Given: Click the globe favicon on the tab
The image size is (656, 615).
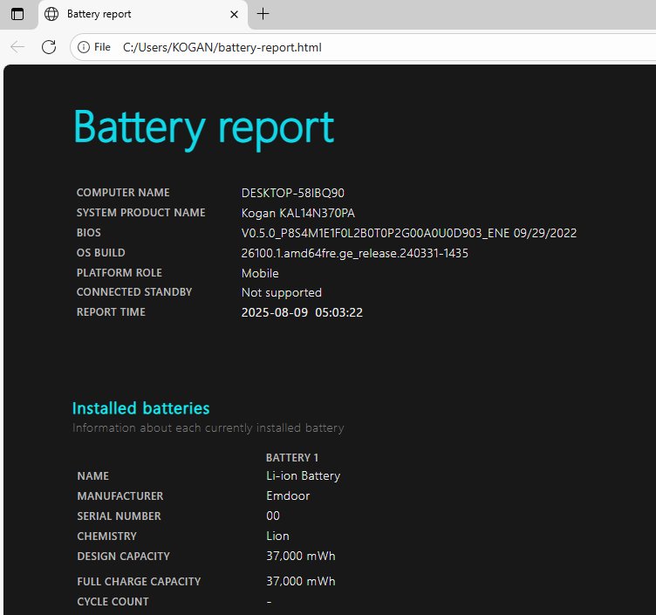Looking at the screenshot, I should point(52,14).
